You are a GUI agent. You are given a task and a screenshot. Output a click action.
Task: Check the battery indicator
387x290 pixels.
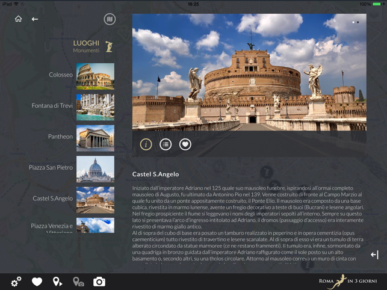[377, 4]
